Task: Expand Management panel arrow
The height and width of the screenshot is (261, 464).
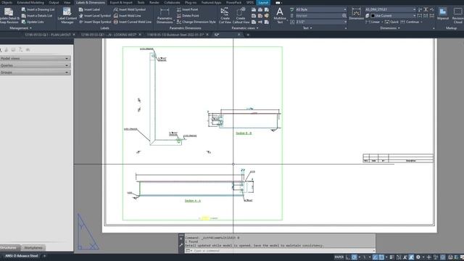Action: click(30, 28)
